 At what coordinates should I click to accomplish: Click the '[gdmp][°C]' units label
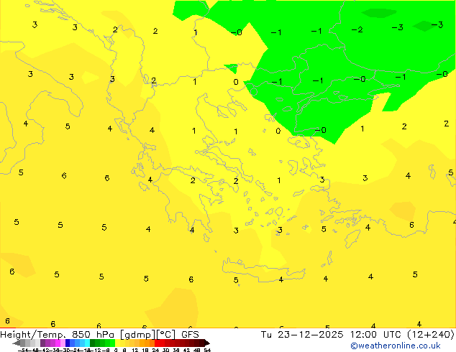(148, 335)
